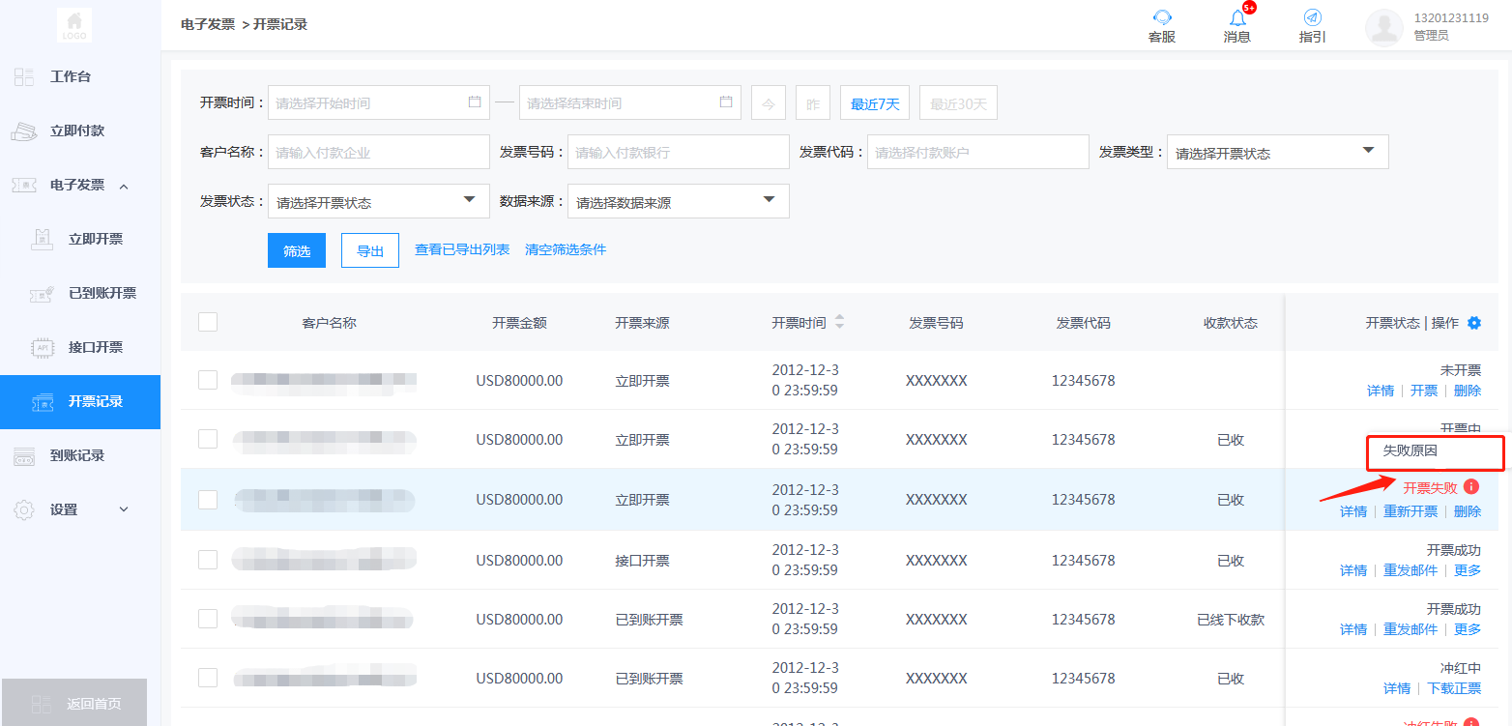Screen dimensions: 1512x726
Task: Click the 今 today button
Action: [769, 103]
